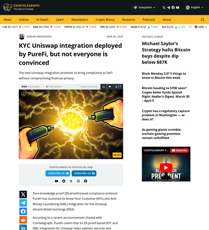Play the Listen to article audio
Image resolution: width=209 pixels, height=230 pixels.
point(110,87)
